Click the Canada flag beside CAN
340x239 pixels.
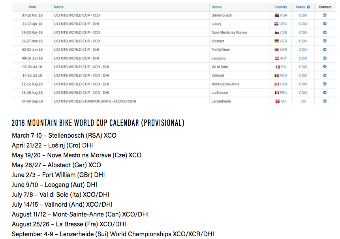[276, 84]
